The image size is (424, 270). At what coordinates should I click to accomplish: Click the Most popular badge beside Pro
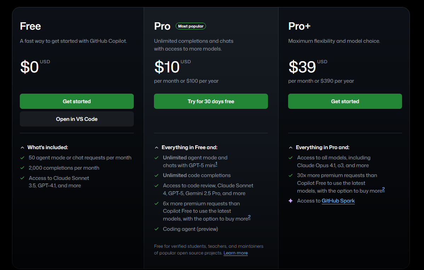click(x=191, y=26)
